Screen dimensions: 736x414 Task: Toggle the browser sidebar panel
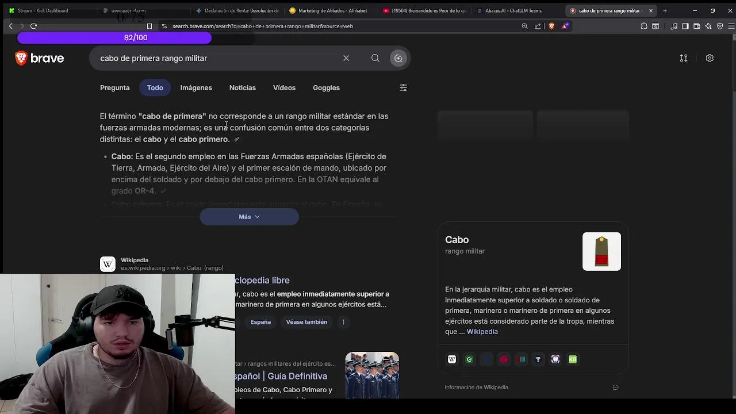point(685,26)
